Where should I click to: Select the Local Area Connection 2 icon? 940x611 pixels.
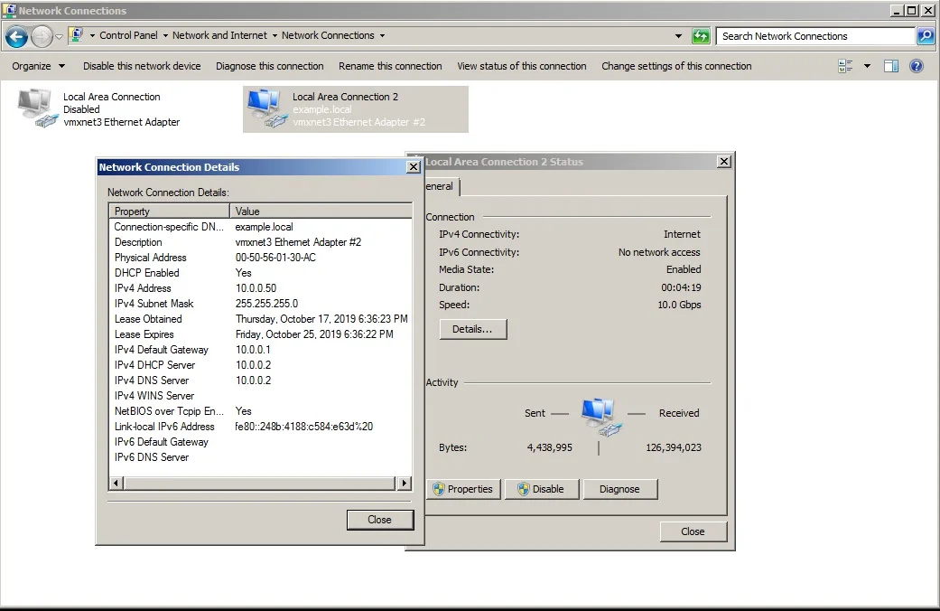265,108
